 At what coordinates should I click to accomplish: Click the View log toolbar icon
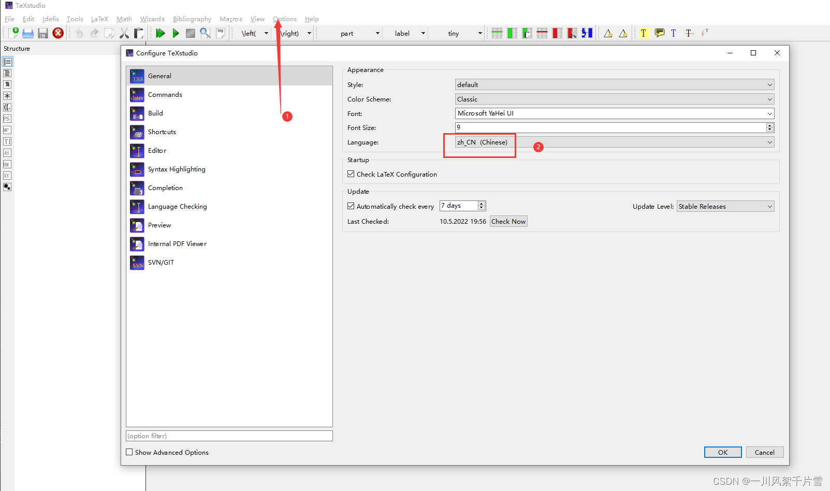coord(221,33)
